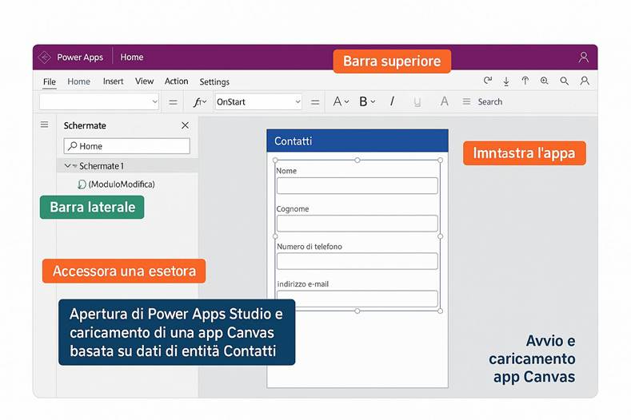Click the Power Apps title text

80,57
